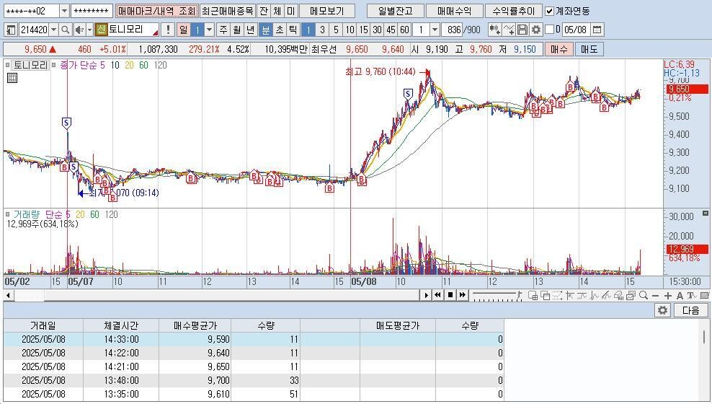Select the 년 yearly period toggle
Image resolution: width=712 pixels, height=404 pixels.
[x=250, y=30]
